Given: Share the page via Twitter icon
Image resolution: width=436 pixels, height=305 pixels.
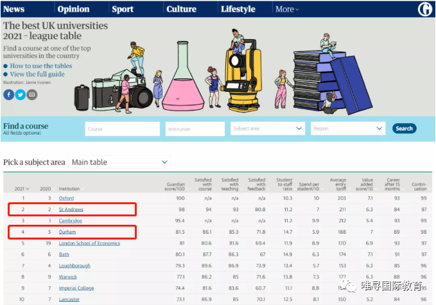Looking at the screenshot, I should click(21, 95).
